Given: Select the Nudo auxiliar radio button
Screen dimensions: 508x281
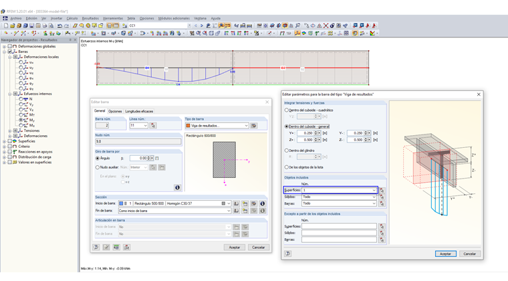Looking at the screenshot, I should click(x=98, y=167).
